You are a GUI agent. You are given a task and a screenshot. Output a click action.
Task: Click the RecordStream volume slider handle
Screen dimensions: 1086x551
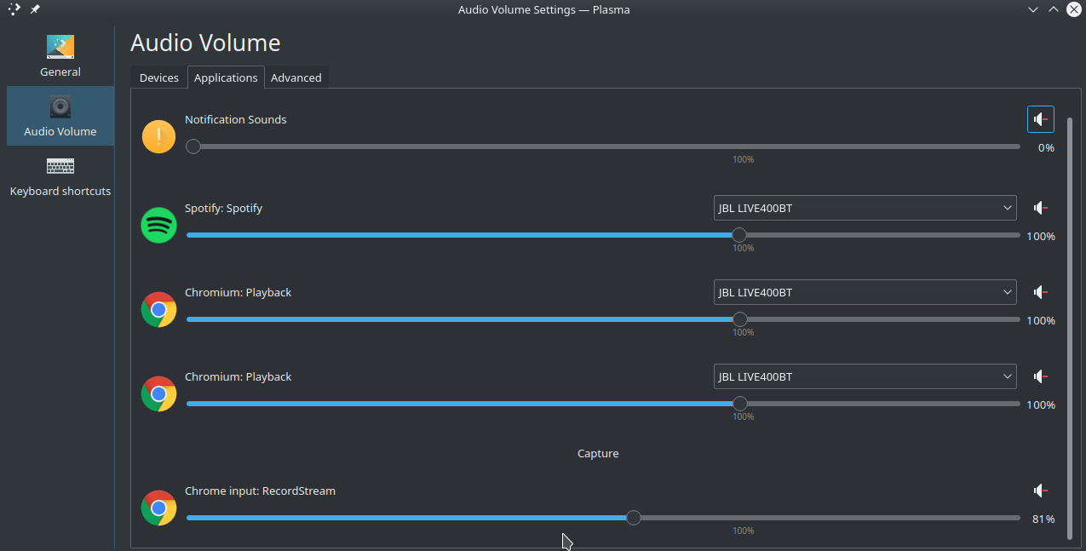pyautogui.click(x=633, y=517)
